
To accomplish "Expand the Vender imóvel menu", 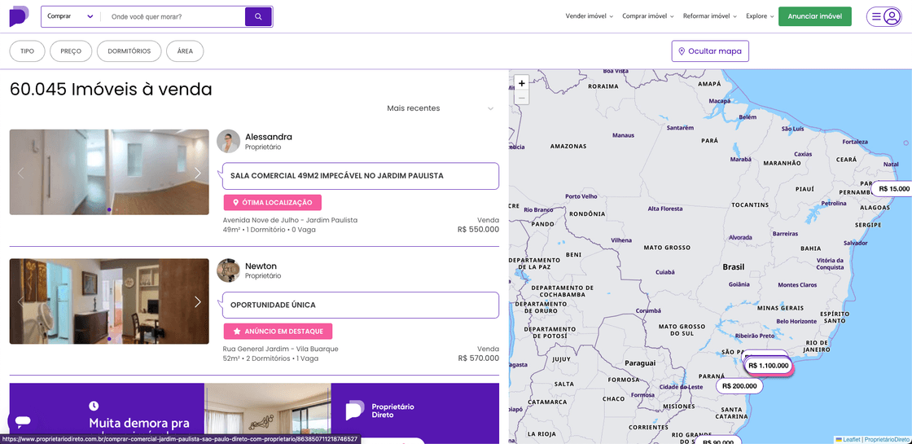I will pos(590,16).
